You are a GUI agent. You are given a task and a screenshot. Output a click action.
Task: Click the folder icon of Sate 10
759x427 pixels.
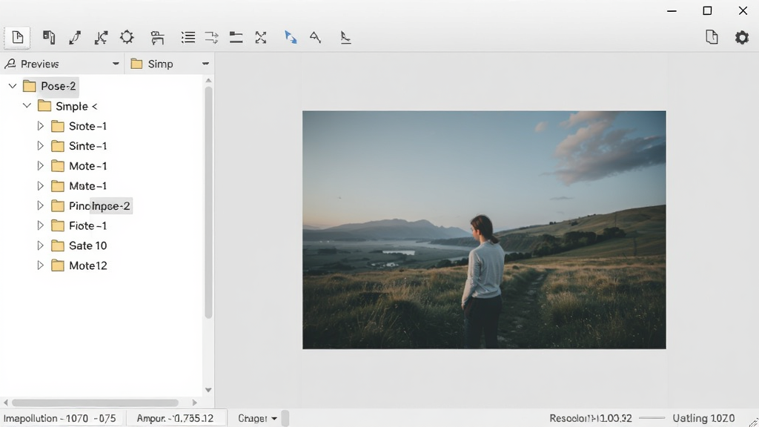click(x=58, y=246)
